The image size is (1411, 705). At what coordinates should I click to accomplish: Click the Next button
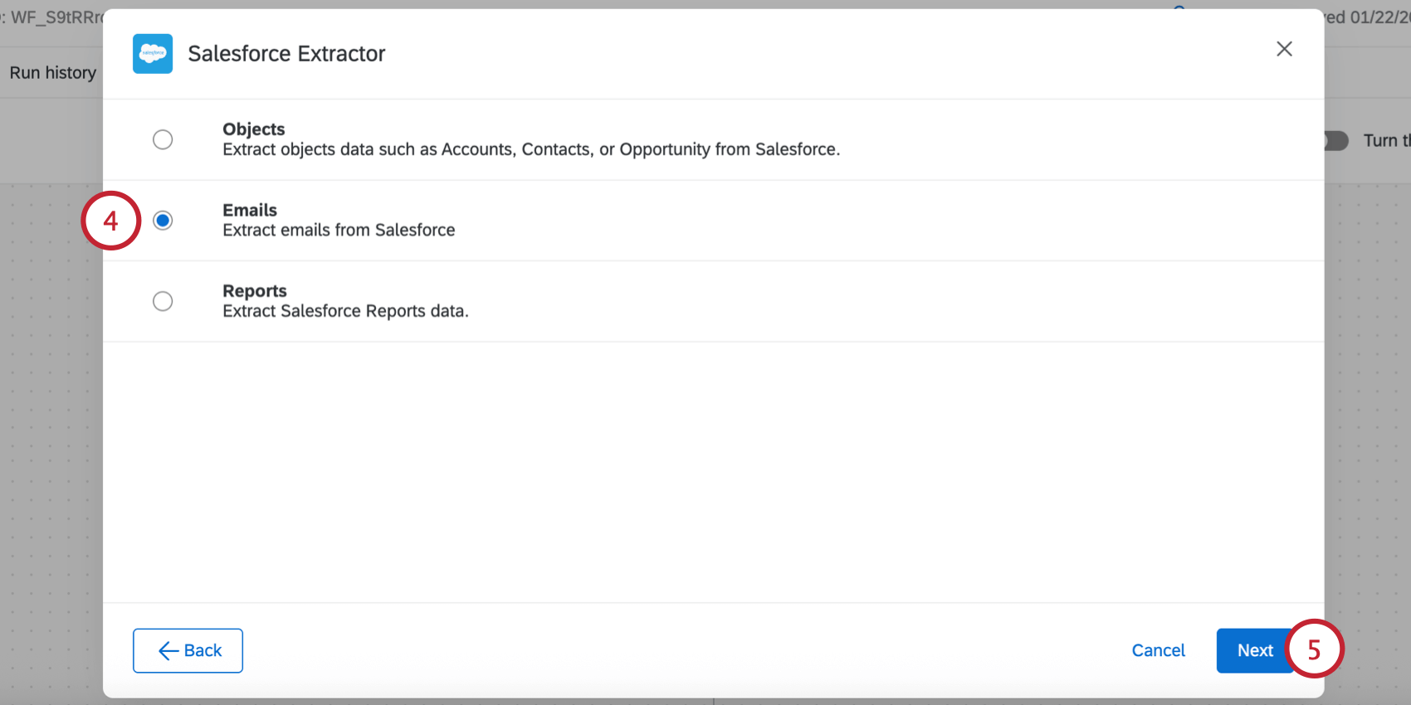click(x=1254, y=650)
